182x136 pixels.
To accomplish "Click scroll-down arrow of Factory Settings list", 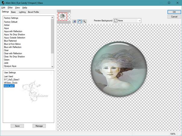I will [52, 66].
